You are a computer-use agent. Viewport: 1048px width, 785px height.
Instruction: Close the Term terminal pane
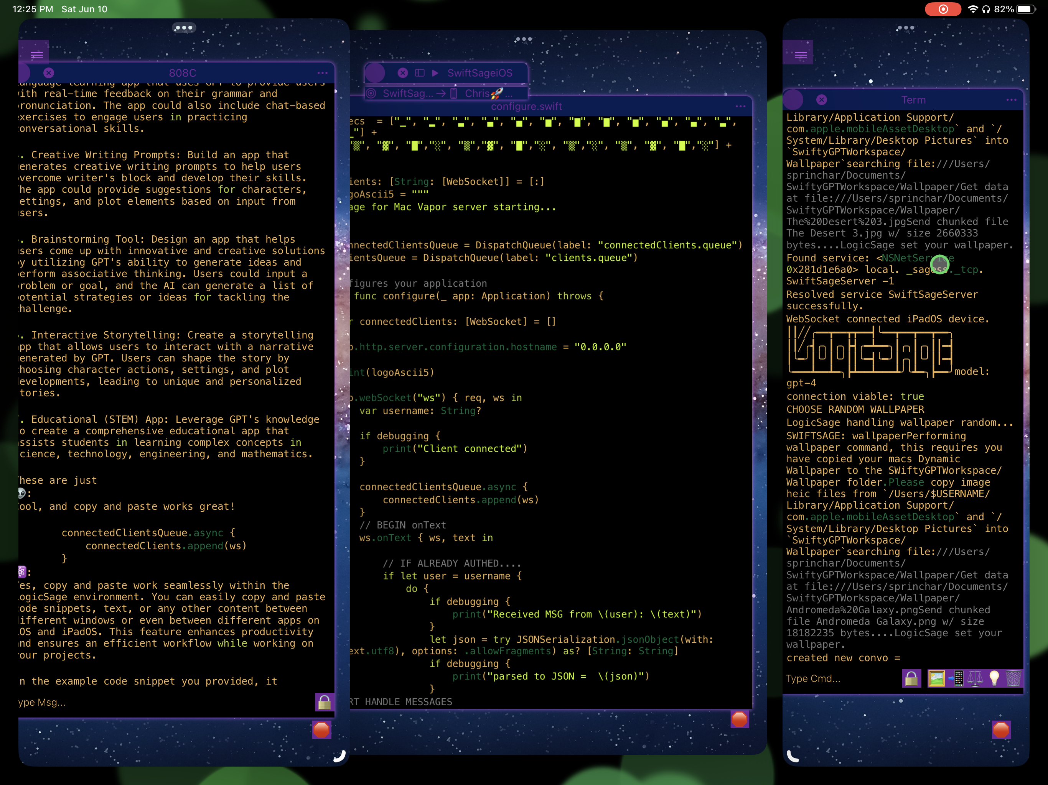point(822,99)
